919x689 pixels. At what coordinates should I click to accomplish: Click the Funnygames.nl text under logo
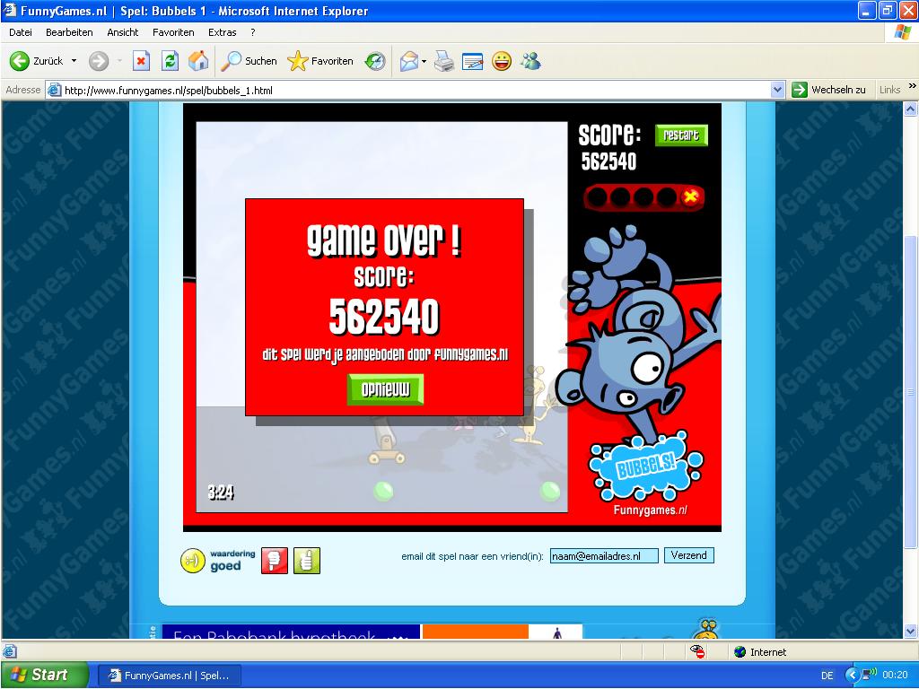650,510
